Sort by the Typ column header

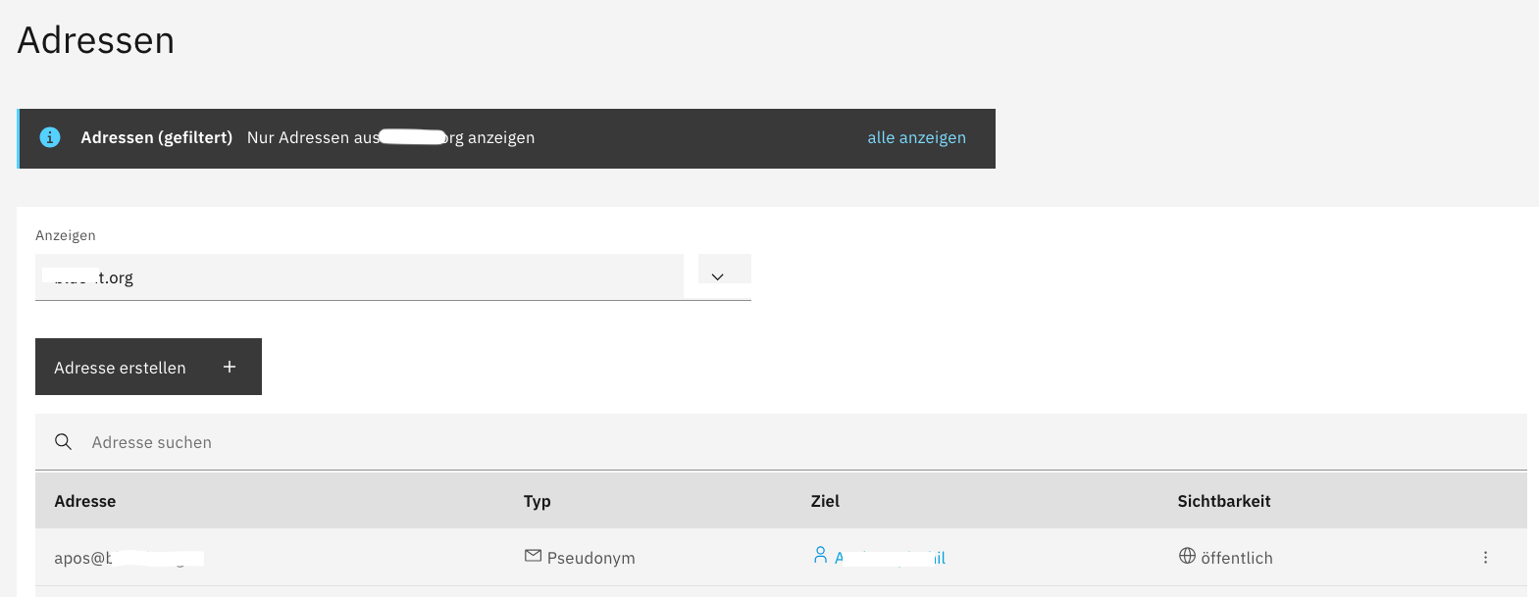[537, 501]
